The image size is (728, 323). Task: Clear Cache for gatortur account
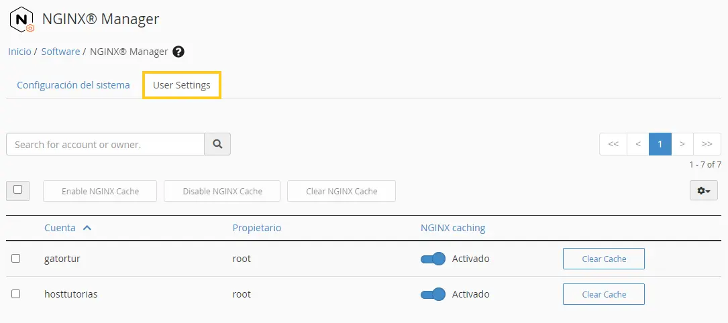(604, 259)
